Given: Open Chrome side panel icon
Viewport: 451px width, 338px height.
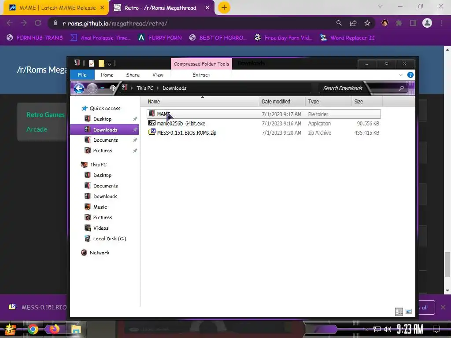Looking at the screenshot, I should click(413, 23).
